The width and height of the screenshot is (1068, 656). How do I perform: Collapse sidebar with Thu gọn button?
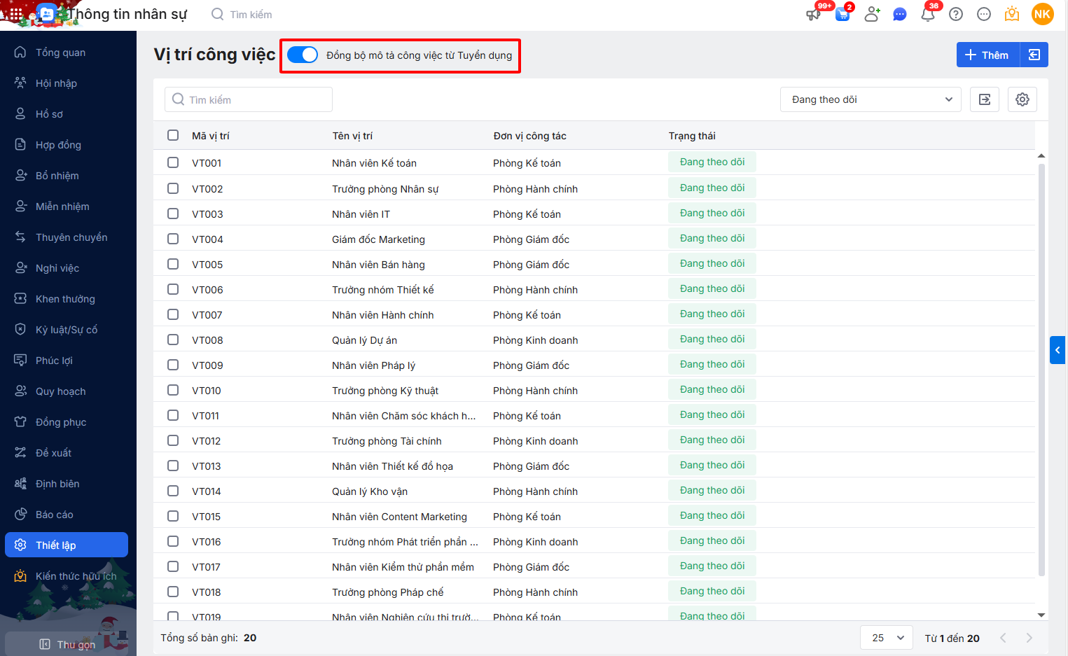67,644
